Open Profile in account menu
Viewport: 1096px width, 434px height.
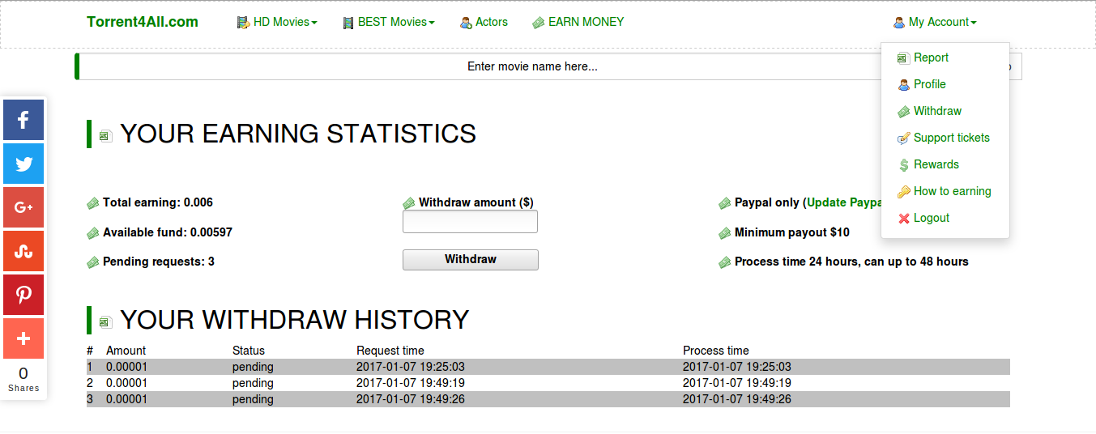point(929,84)
